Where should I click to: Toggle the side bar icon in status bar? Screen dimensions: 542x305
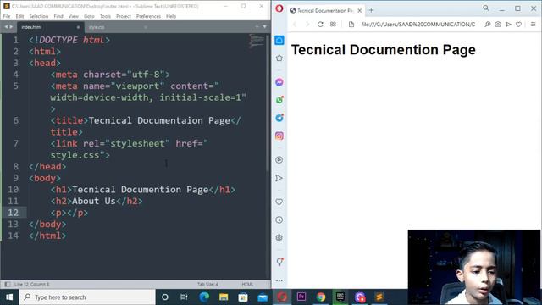coord(7,285)
